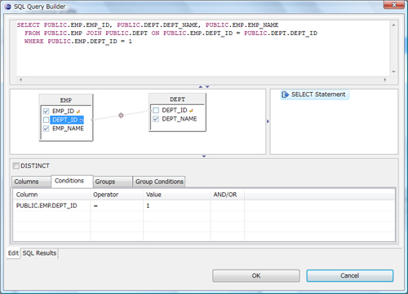Image resolution: width=408 pixels, height=294 pixels.
Task: Click the AND/OR column header
Action: (228, 195)
